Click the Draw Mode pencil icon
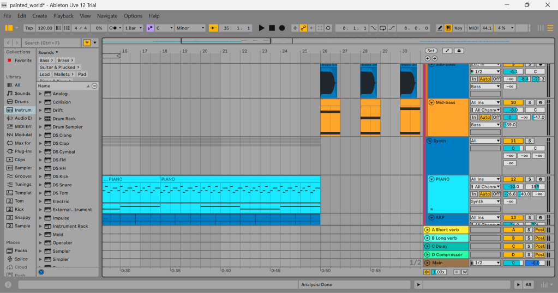The image size is (558, 293). point(440,28)
